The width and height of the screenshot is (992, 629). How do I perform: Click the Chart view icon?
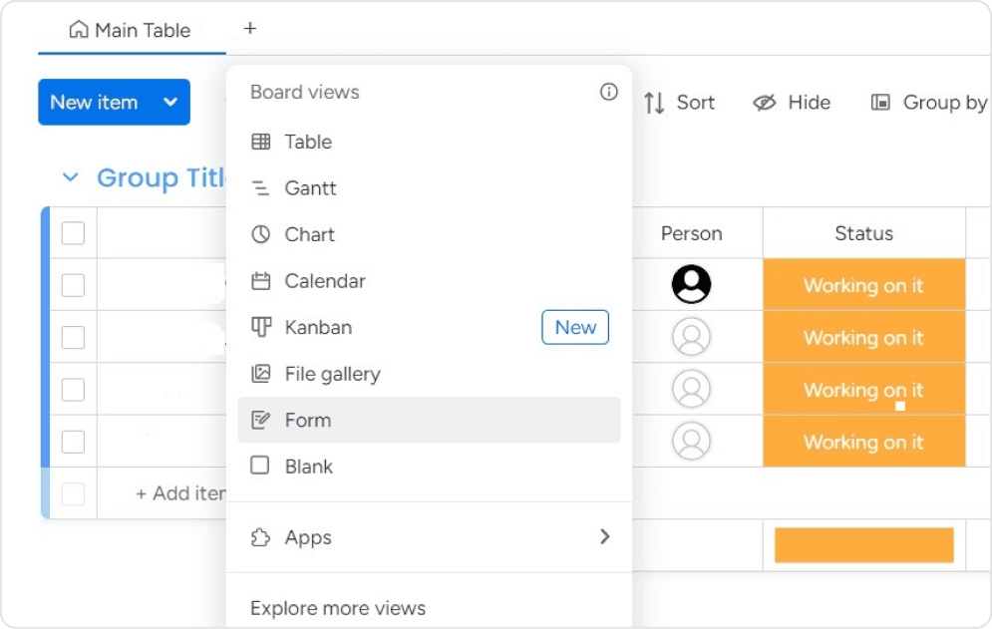pos(261,234)
